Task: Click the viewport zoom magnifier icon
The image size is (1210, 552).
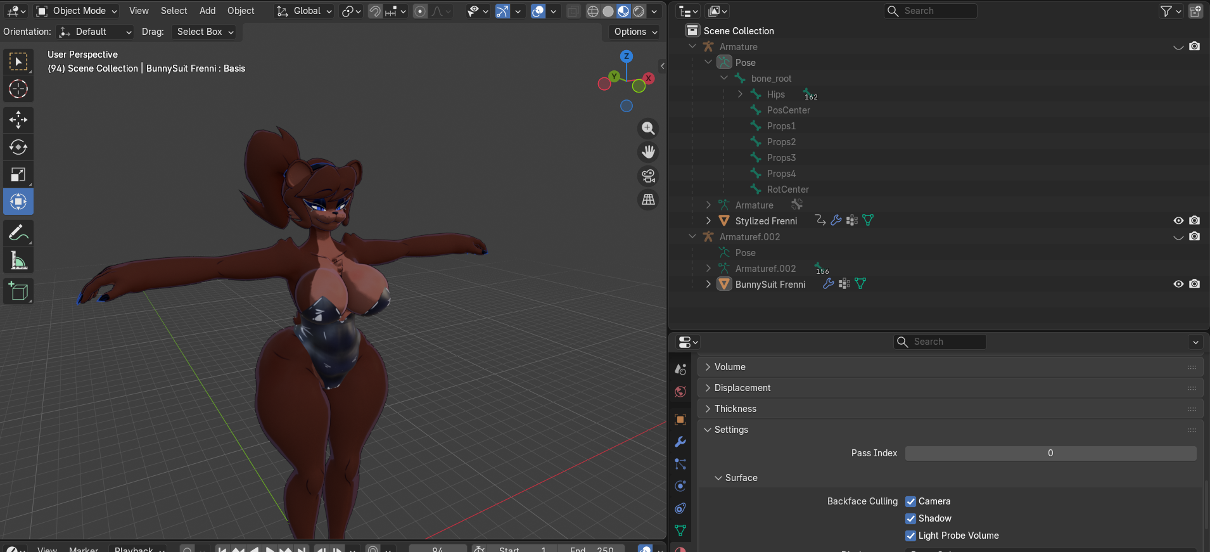Action: coord(648,129)
